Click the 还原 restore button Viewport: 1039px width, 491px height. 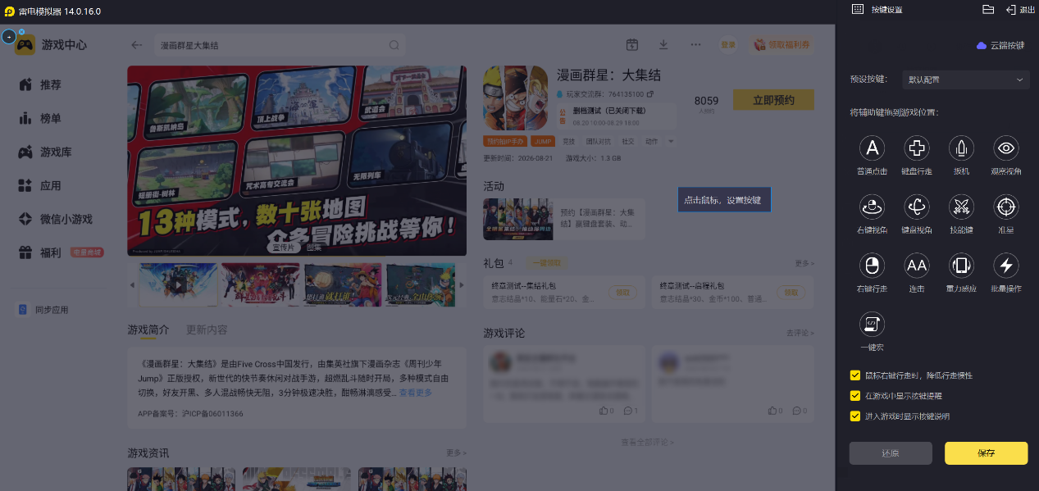tap(891, 453)
